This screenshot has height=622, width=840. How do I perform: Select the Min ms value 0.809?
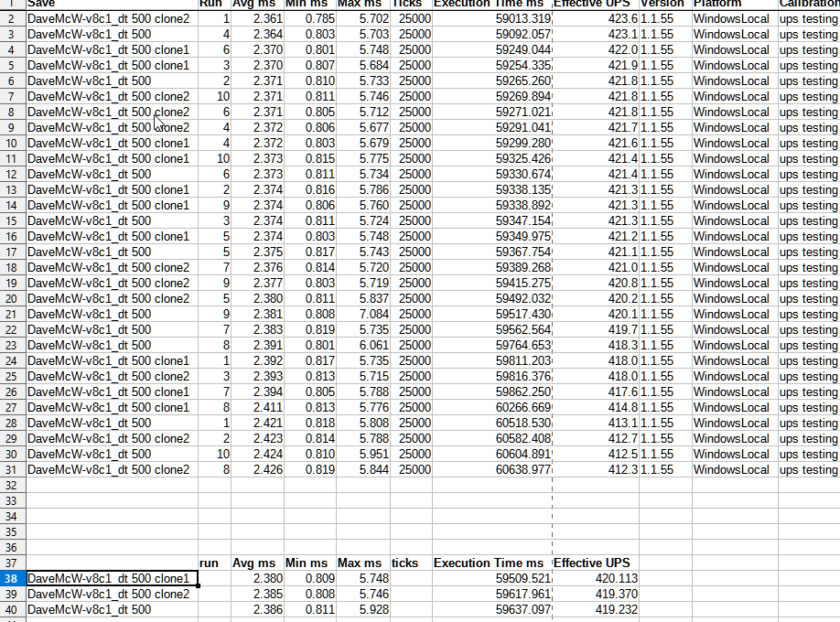[308, 578]
